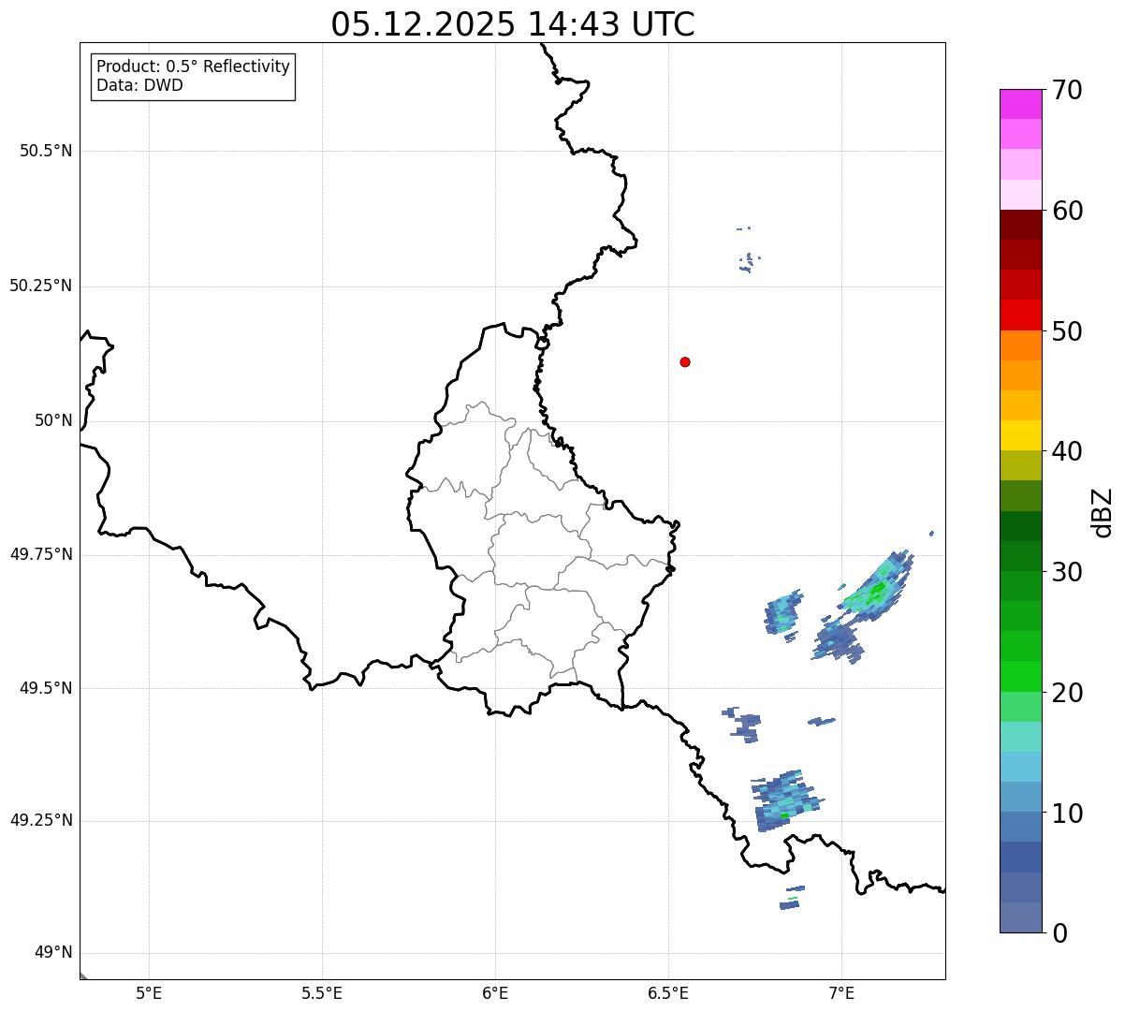Click the dark maroon band just below 60 dBZ
The image size is (1125, 1012).
pos(1020,225)
